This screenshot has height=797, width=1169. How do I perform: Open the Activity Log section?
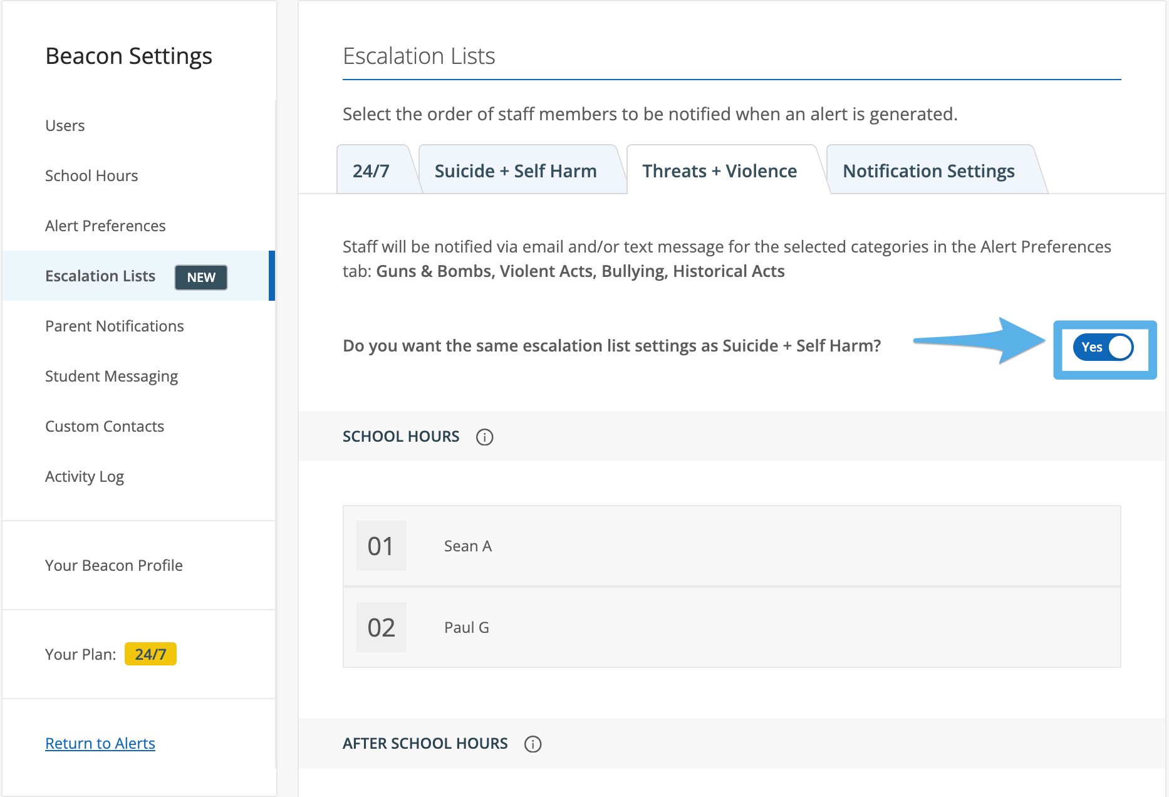(x=84, y=476)
